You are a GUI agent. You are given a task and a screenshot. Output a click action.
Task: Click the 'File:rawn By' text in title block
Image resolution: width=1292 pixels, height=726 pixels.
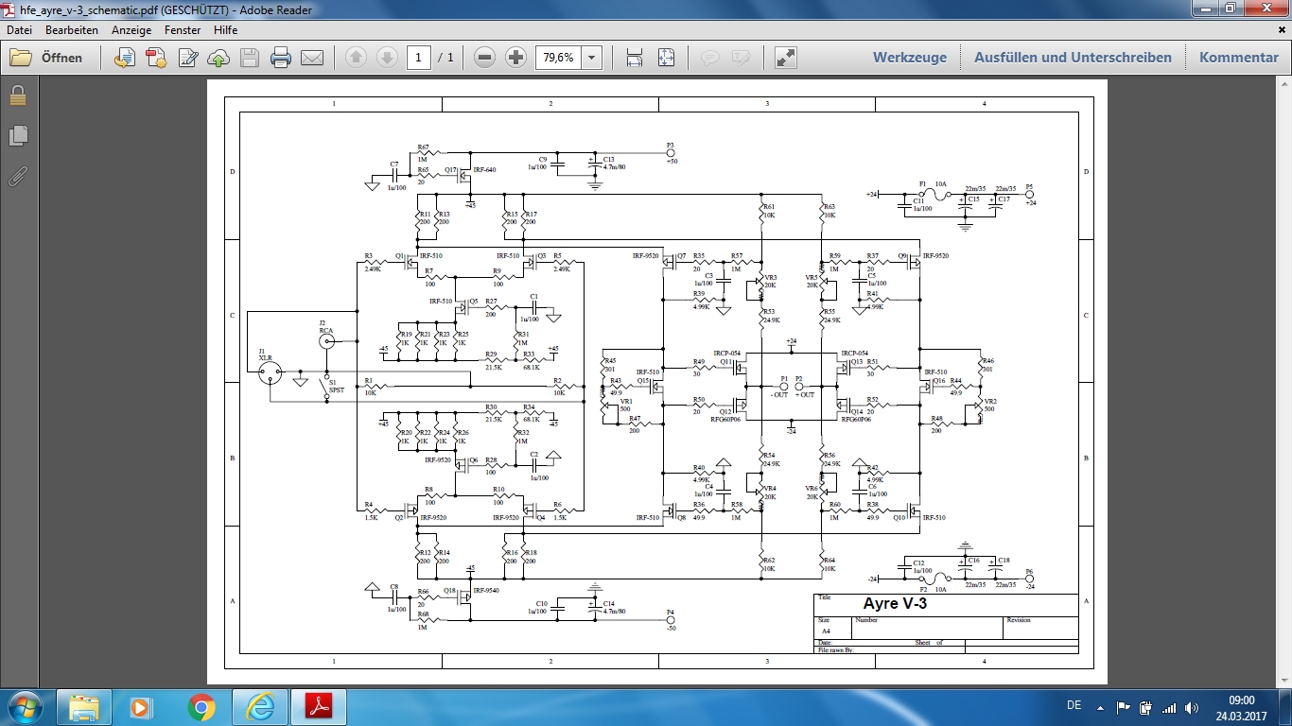pos(836,649)
